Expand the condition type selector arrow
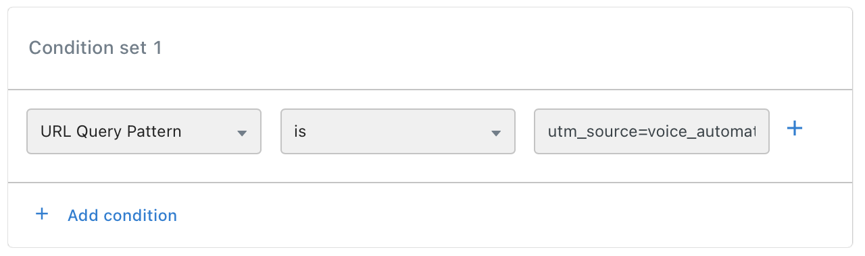 tap(242, 133)
